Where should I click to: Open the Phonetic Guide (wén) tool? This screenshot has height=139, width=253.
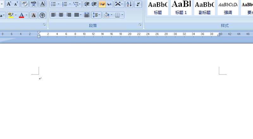(34, 4)
